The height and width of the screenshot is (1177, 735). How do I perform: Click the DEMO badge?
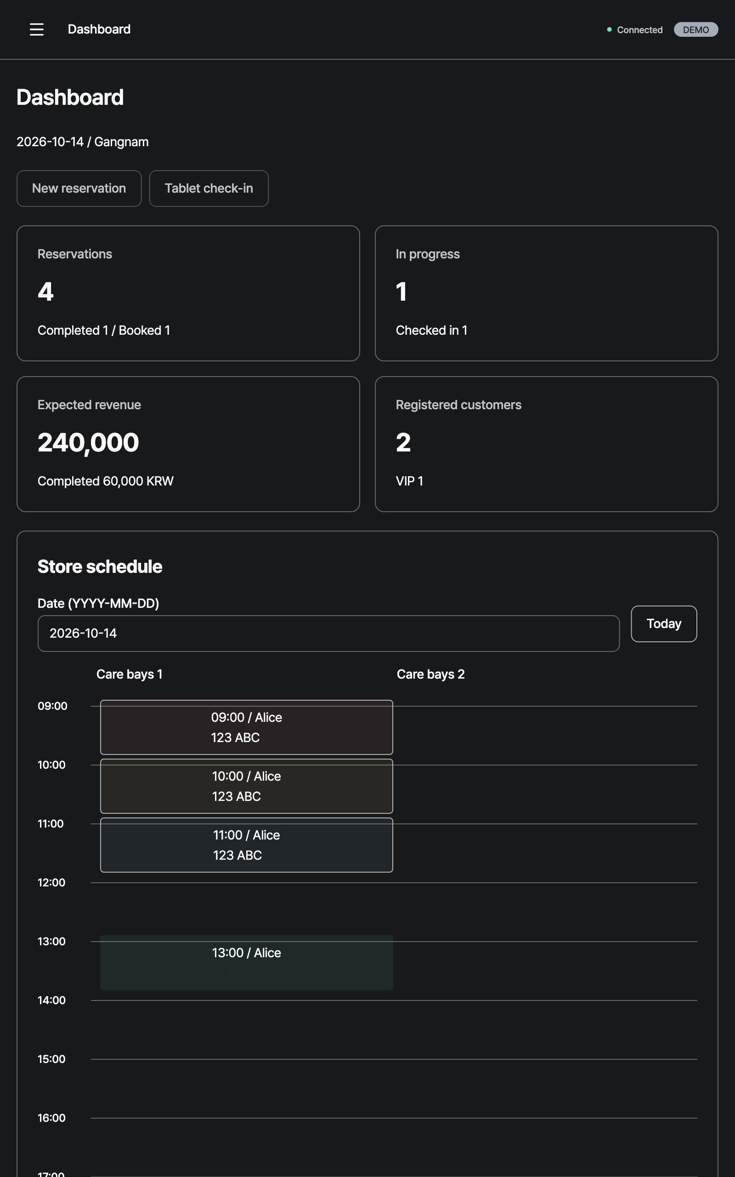695,30
